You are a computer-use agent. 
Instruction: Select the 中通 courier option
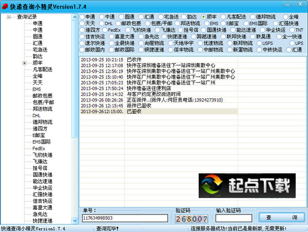point(102,17)
